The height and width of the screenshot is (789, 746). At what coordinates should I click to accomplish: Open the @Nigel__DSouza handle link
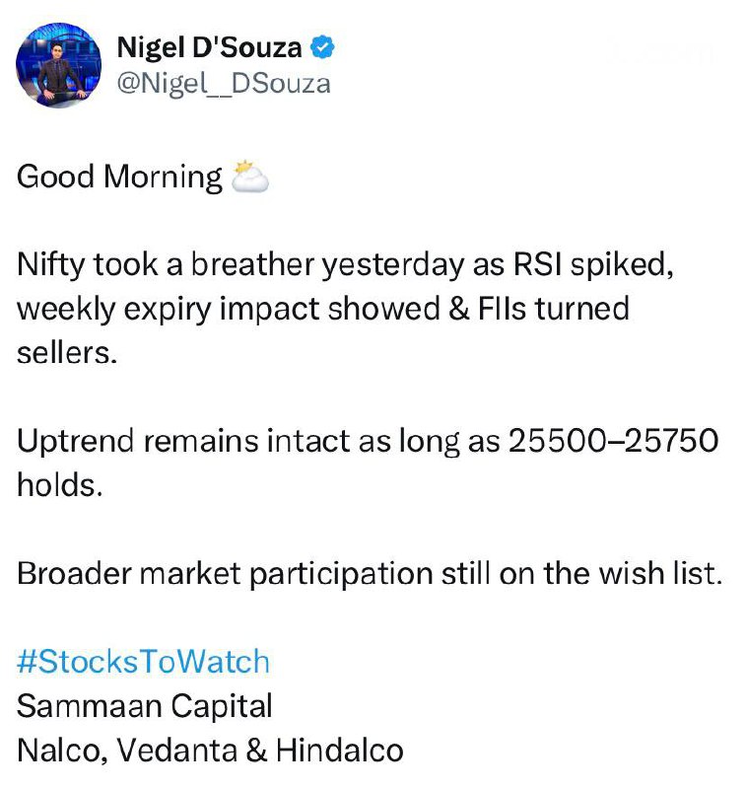tap(224, 83)
